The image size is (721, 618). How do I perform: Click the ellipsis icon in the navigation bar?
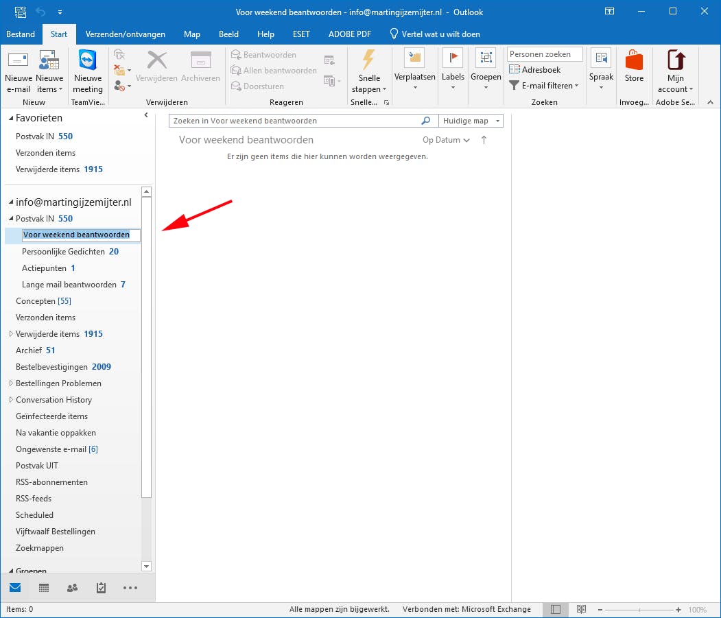coord(130,588)
